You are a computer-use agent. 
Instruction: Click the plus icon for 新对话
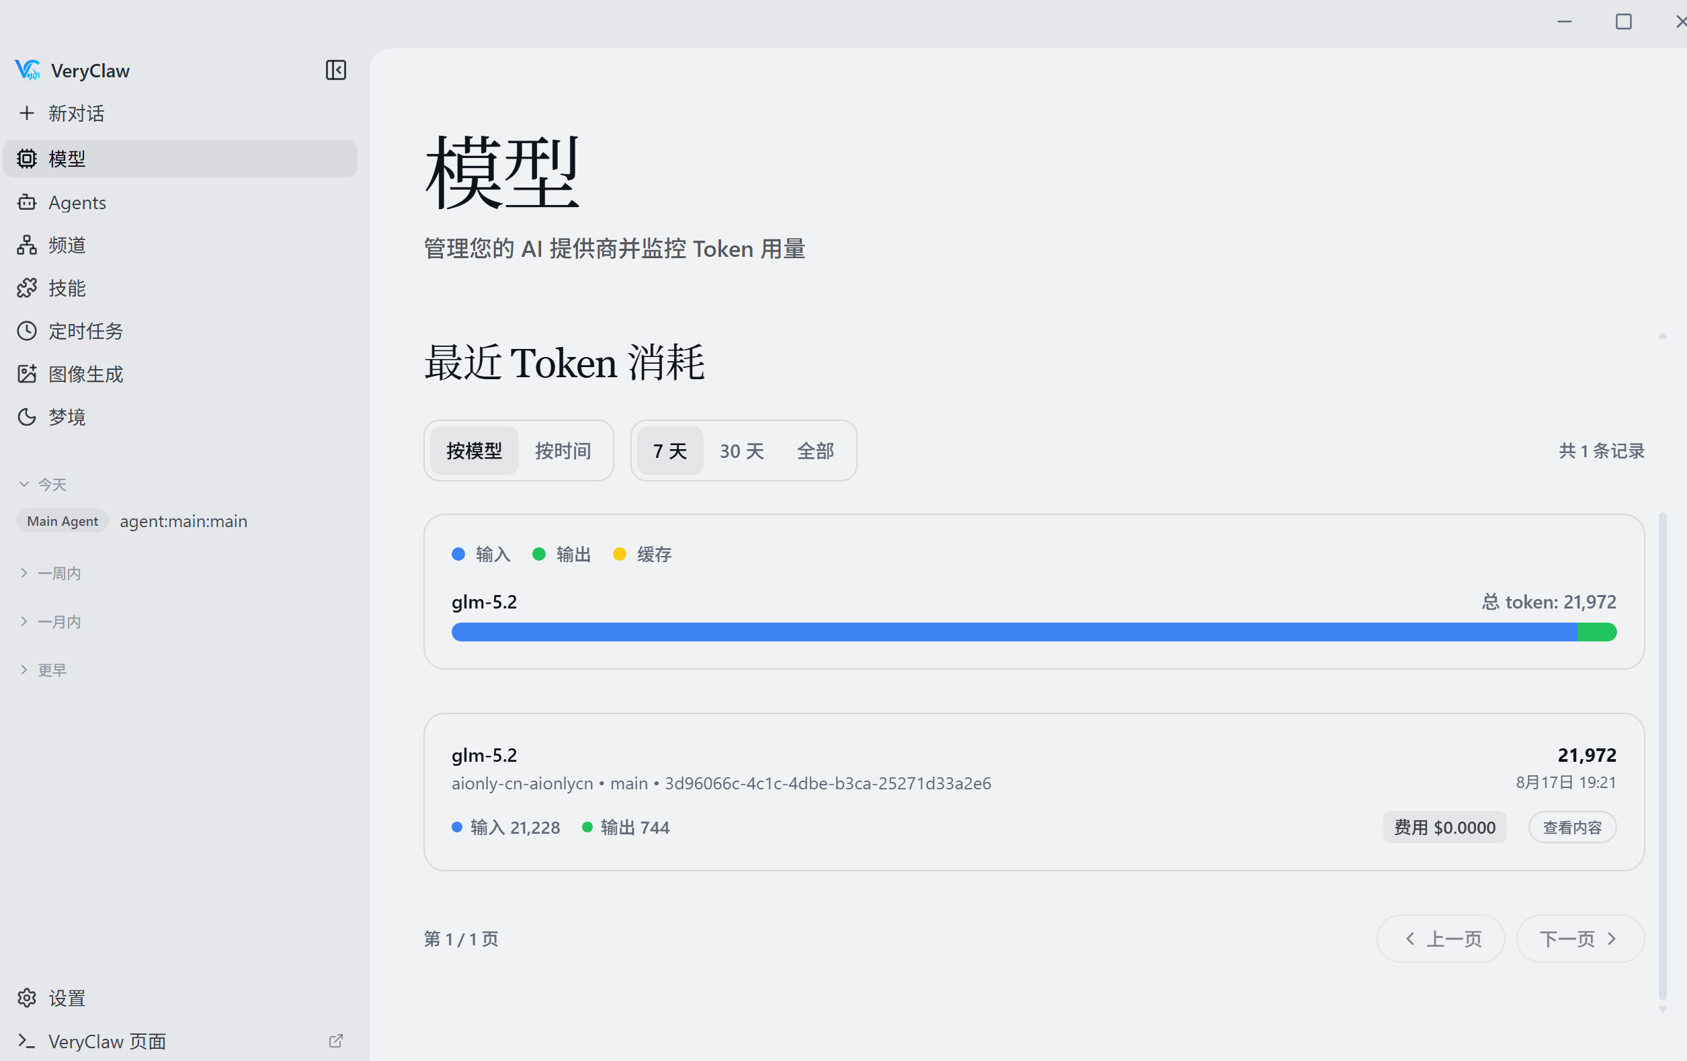(x=27, y=113)
